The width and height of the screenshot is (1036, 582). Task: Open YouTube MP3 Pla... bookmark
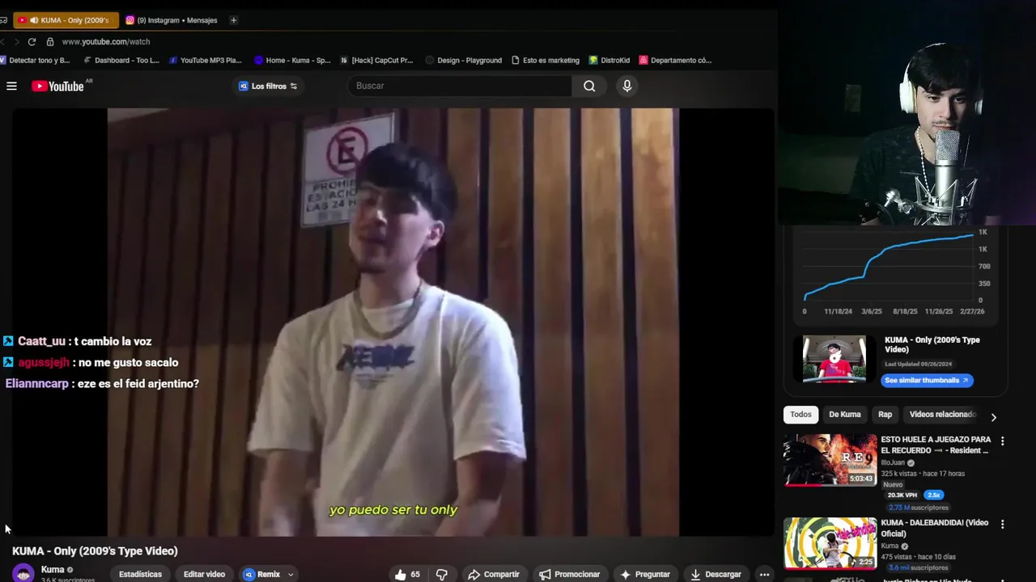(206, 60)
